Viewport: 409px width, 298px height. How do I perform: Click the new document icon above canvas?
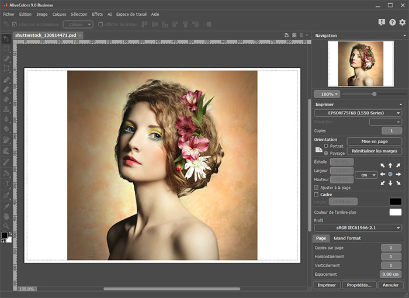[286, 35]
